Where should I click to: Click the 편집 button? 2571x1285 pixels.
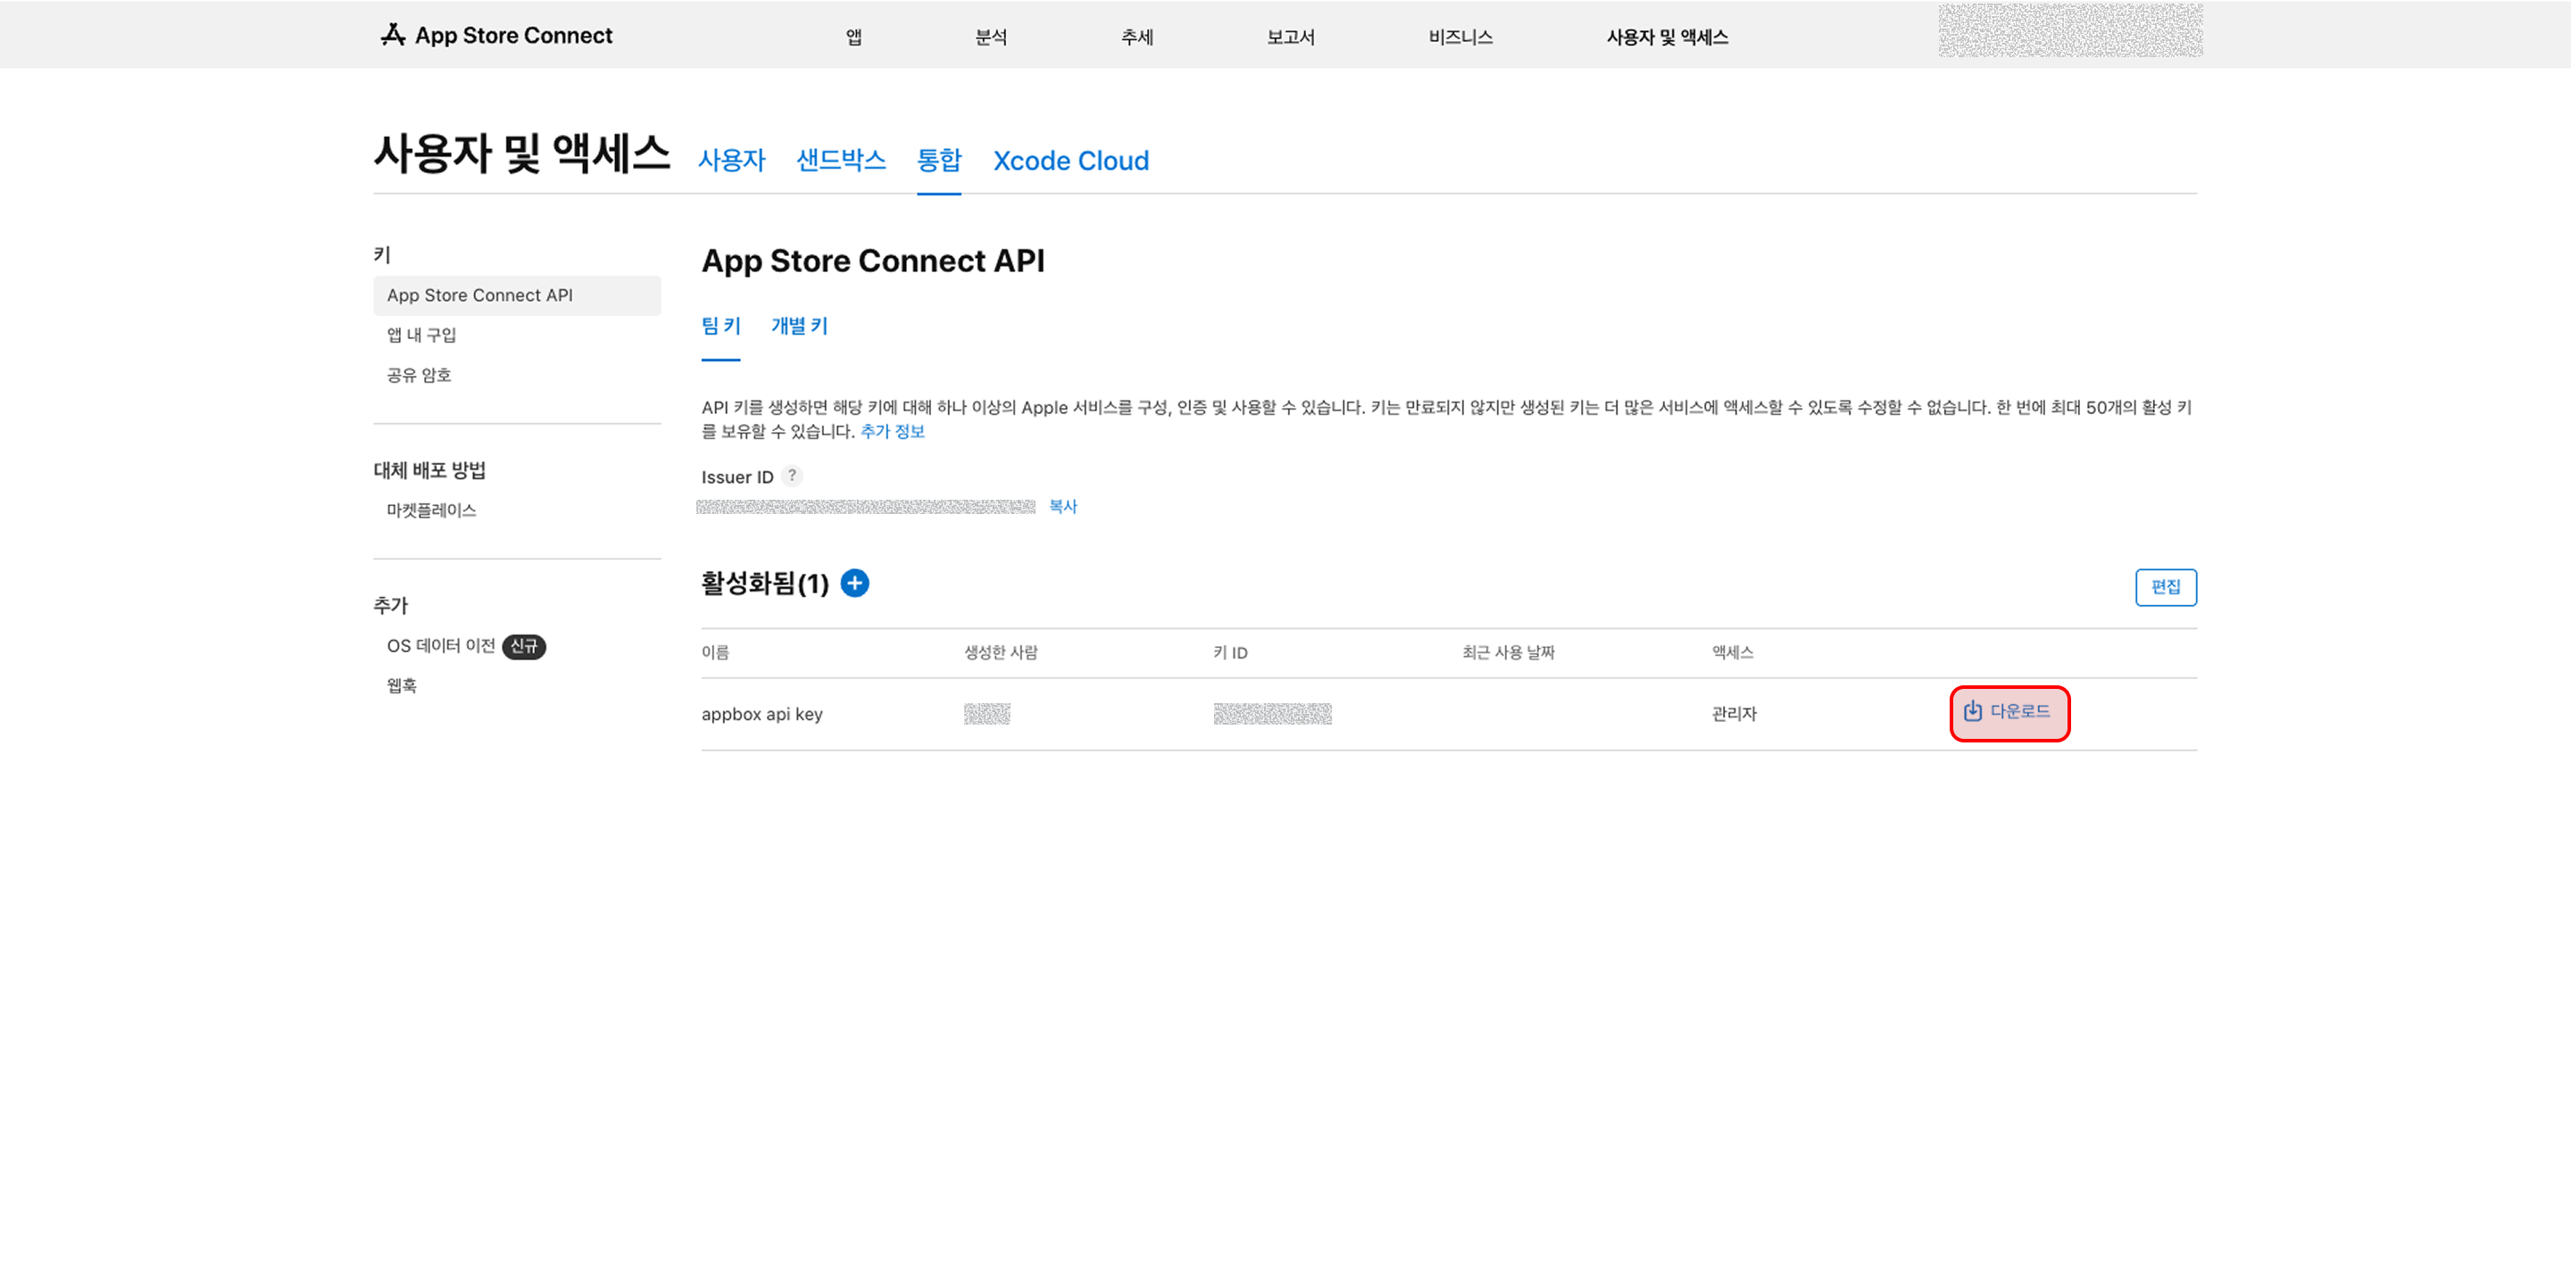click(x=2165, y=586)
